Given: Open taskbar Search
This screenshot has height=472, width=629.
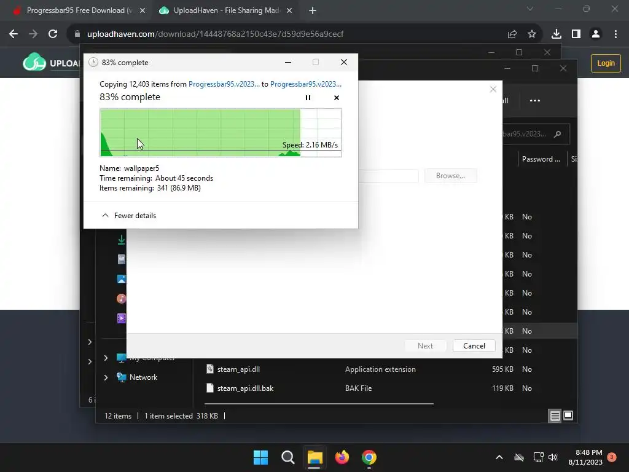Looking at the screenshot, I should tap(287, 457).
